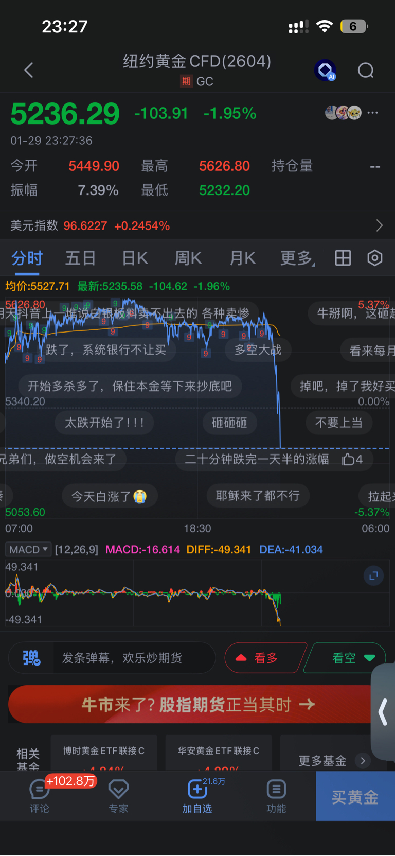Tap 美元指数 value 96.6227
The width and height of the screenshot is (395, 856).
[85, 225]
